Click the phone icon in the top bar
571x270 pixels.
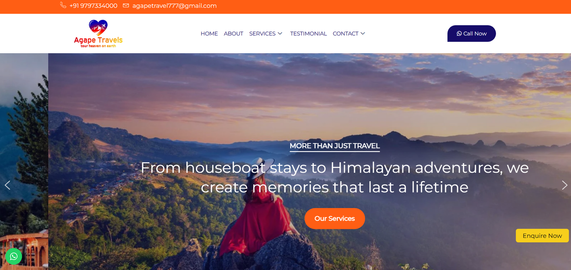click(63, 5)
